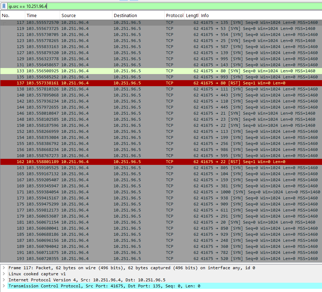Expand the Internet Protocol Version 4 row
The image size is (322, 292).
pos(4,280)
